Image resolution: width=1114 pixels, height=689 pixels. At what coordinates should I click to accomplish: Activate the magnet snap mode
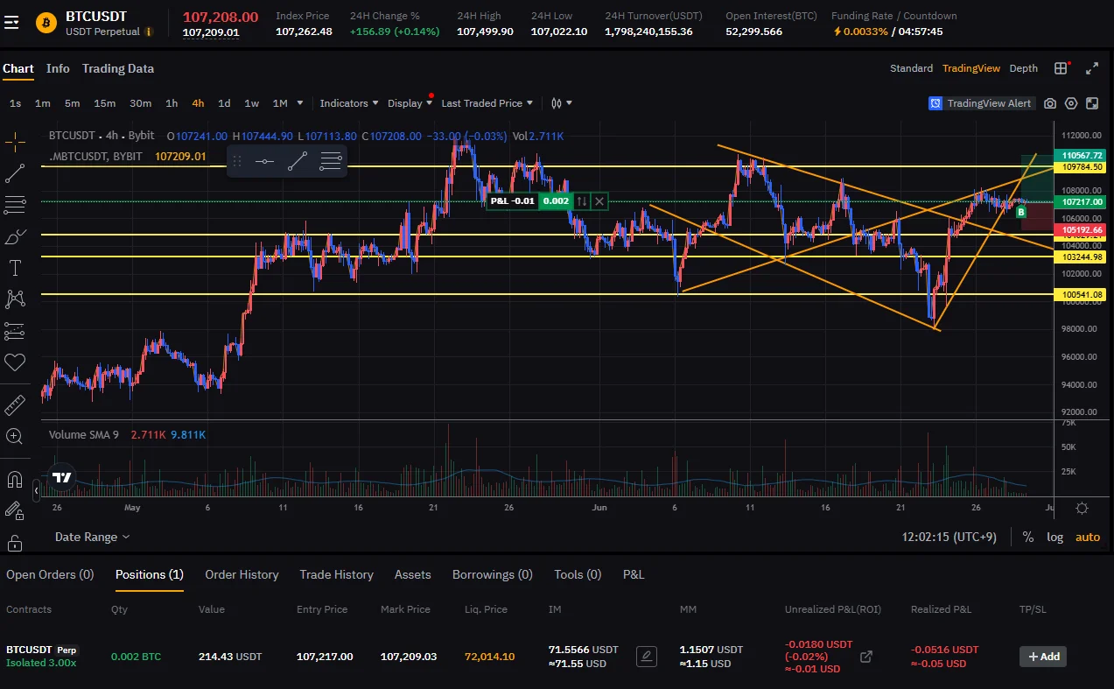point(15,480)
